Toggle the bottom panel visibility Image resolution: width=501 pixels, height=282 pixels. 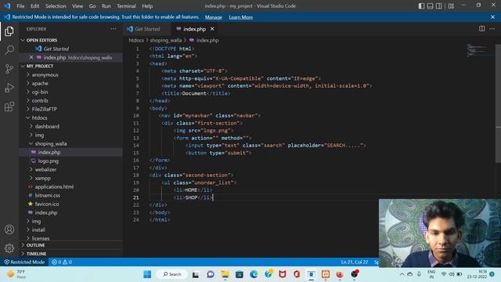tap(430, 5)
